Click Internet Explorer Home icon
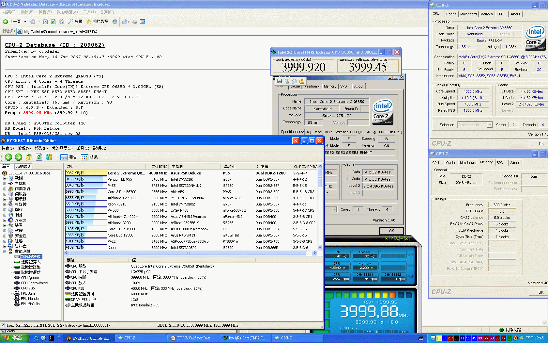This screenshot has width=548, height=343. tap(61, 22)
